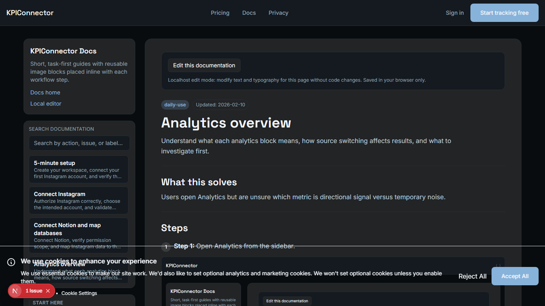
Task: Open Cookie Settings
Action: (x=79, y=293)
